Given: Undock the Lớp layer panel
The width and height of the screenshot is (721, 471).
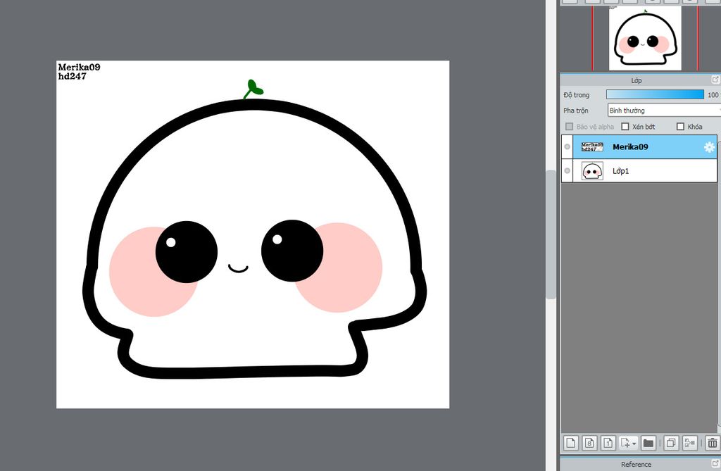Looking at the screenshot, I should pos(715,80).
